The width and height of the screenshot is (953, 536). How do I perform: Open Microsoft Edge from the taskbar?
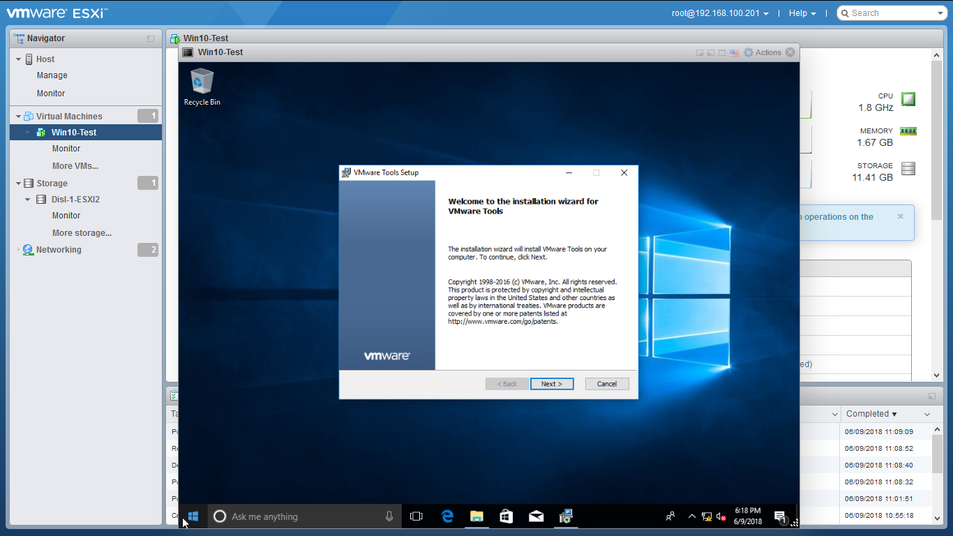(x=447, y=516)
